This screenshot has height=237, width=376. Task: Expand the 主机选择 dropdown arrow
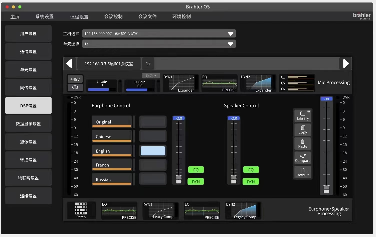tap(231, 34)
